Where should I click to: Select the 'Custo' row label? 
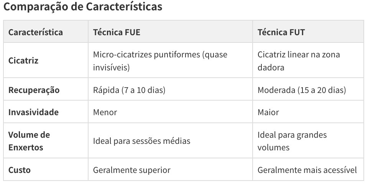[x=19, y=170]
